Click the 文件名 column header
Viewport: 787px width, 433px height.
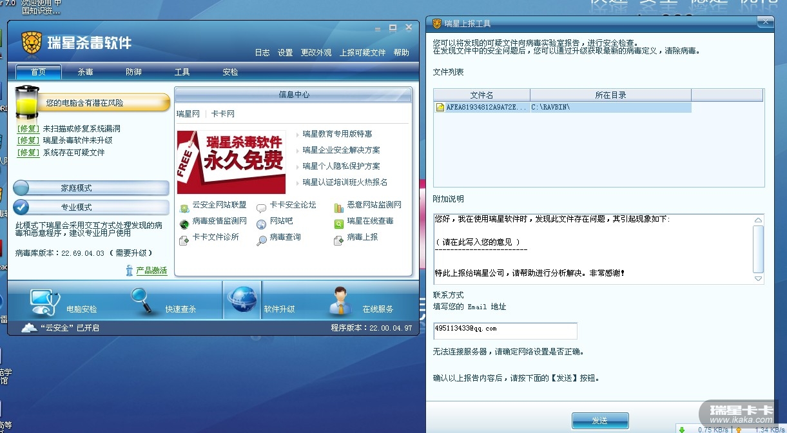(481, 95)
